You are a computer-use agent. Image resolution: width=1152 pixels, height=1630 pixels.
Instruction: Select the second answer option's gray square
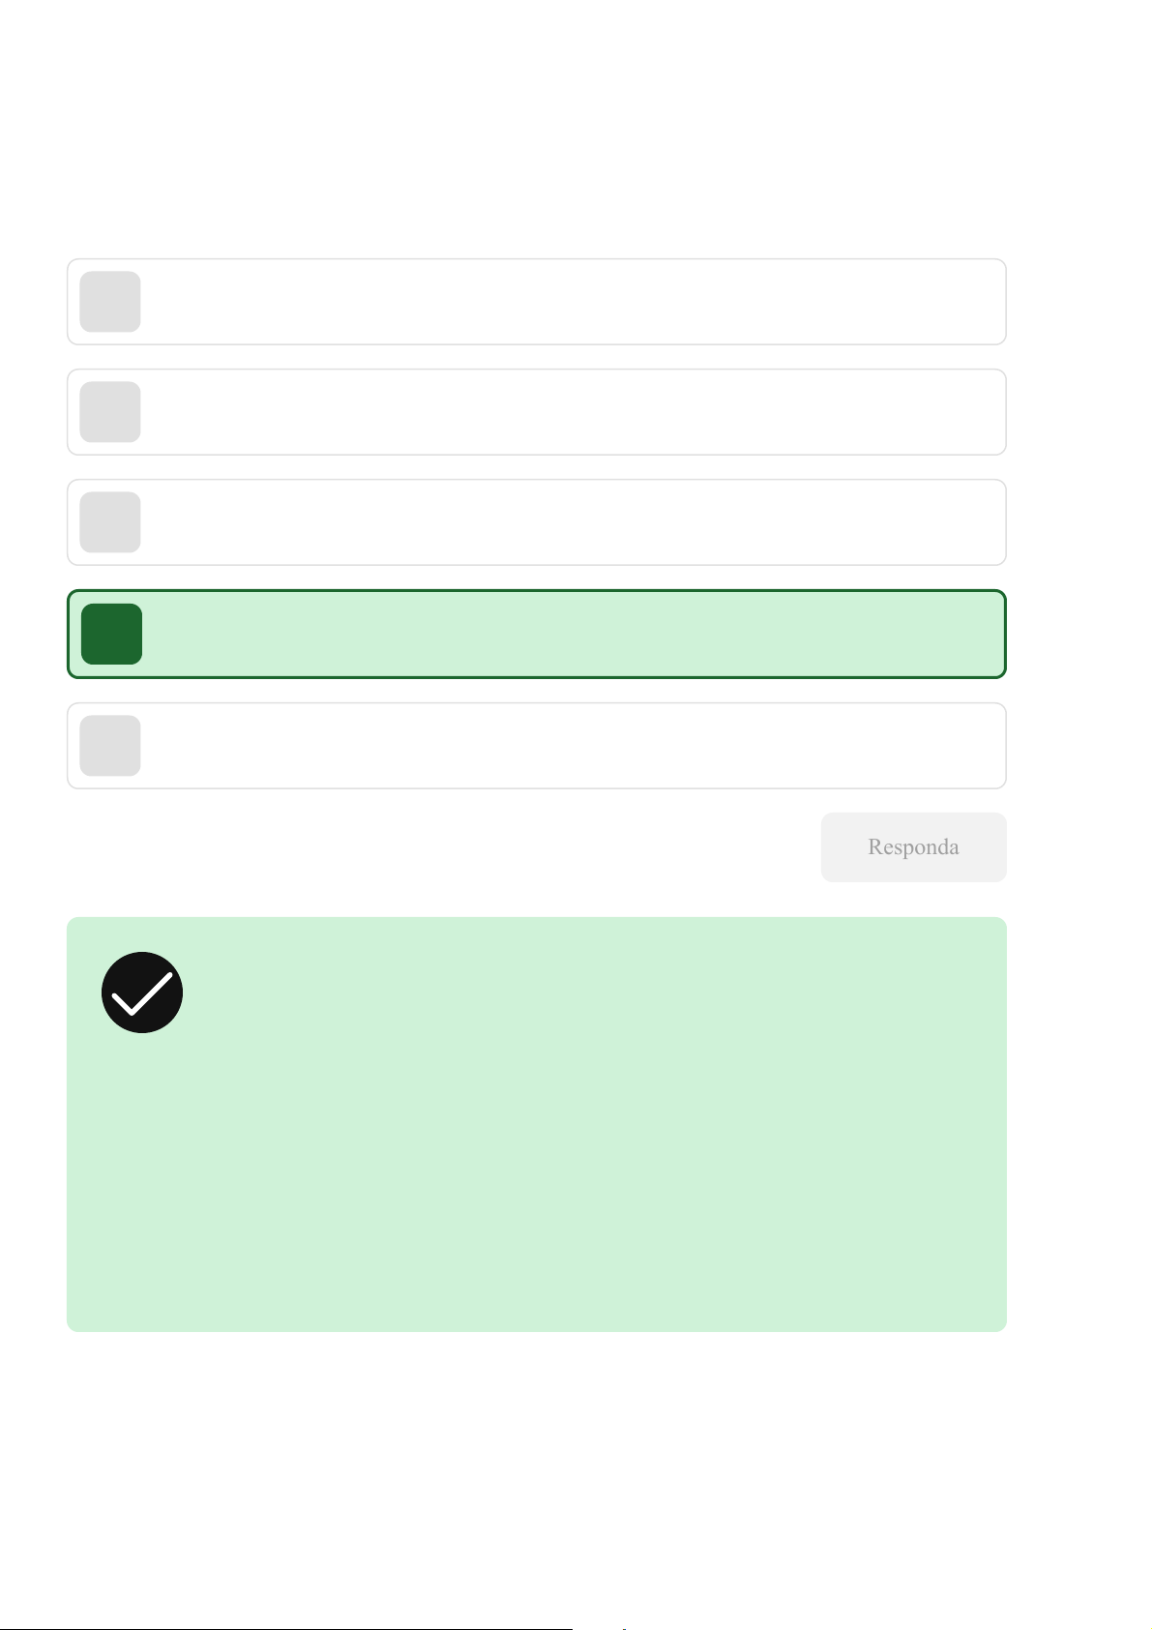[x=110, y=412]
